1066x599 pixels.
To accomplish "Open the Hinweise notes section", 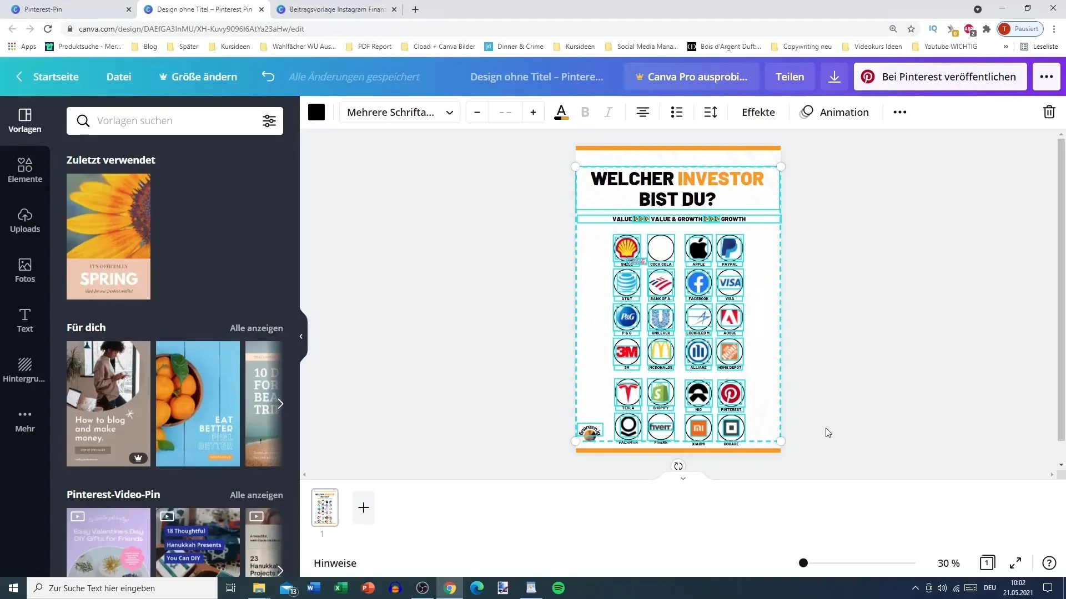I will point(335,563).
